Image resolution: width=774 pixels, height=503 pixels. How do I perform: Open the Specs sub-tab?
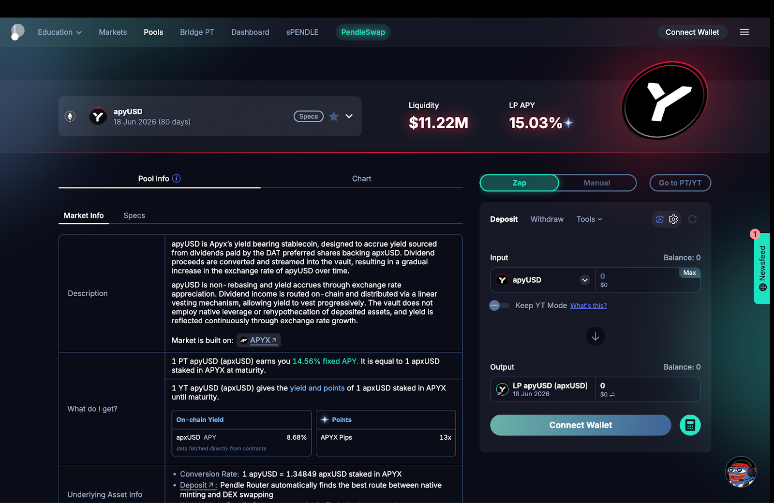(134, 216)
